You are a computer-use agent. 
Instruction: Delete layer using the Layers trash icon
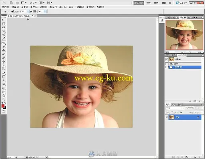(x=199, y=157)
